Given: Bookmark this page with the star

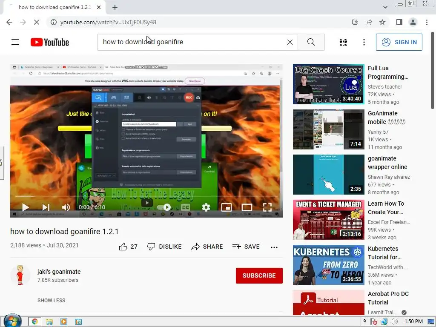Looking at the screenshot, I should pos(382,22).
